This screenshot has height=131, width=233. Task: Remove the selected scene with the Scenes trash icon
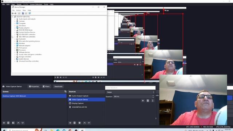coord(8,123)
